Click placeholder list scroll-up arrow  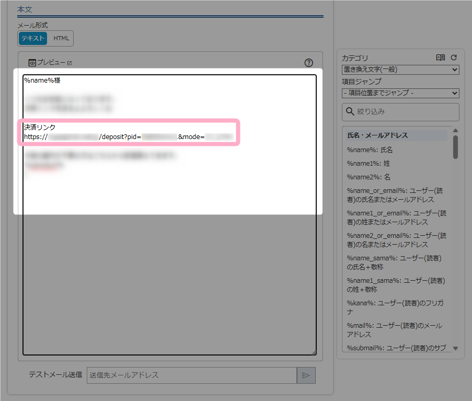point(455,130)
